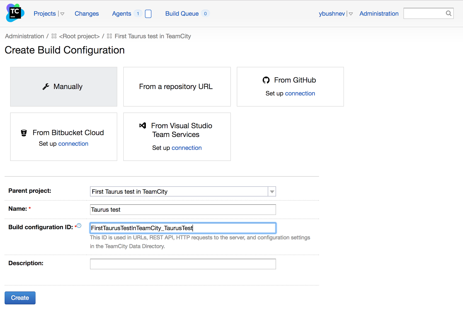Click Root project in the breadcrumb

coord(79,36)
